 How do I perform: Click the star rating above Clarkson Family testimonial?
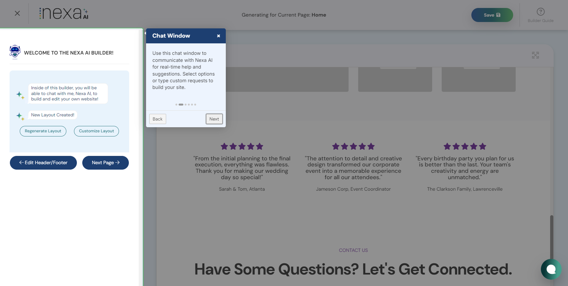(x=465, y=146)
